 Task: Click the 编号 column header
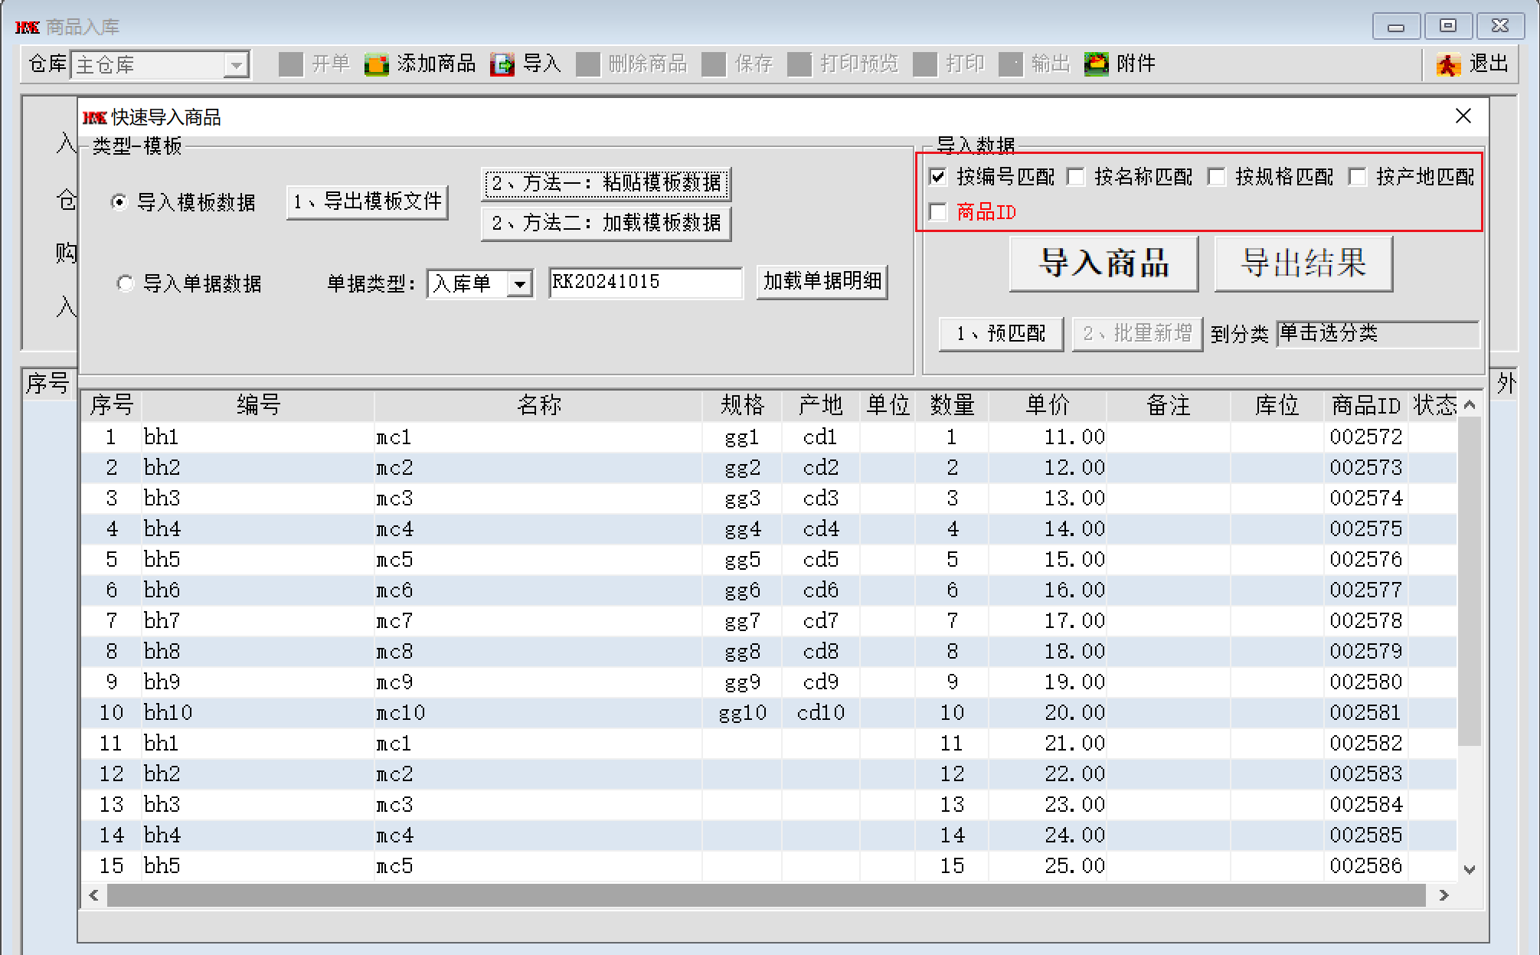coord(258,404)
